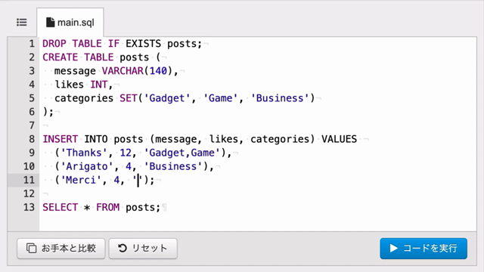Viewport: 484px width, 272px height.
Task: Click the reset arrow icon
Action: (x=123, y=249)
